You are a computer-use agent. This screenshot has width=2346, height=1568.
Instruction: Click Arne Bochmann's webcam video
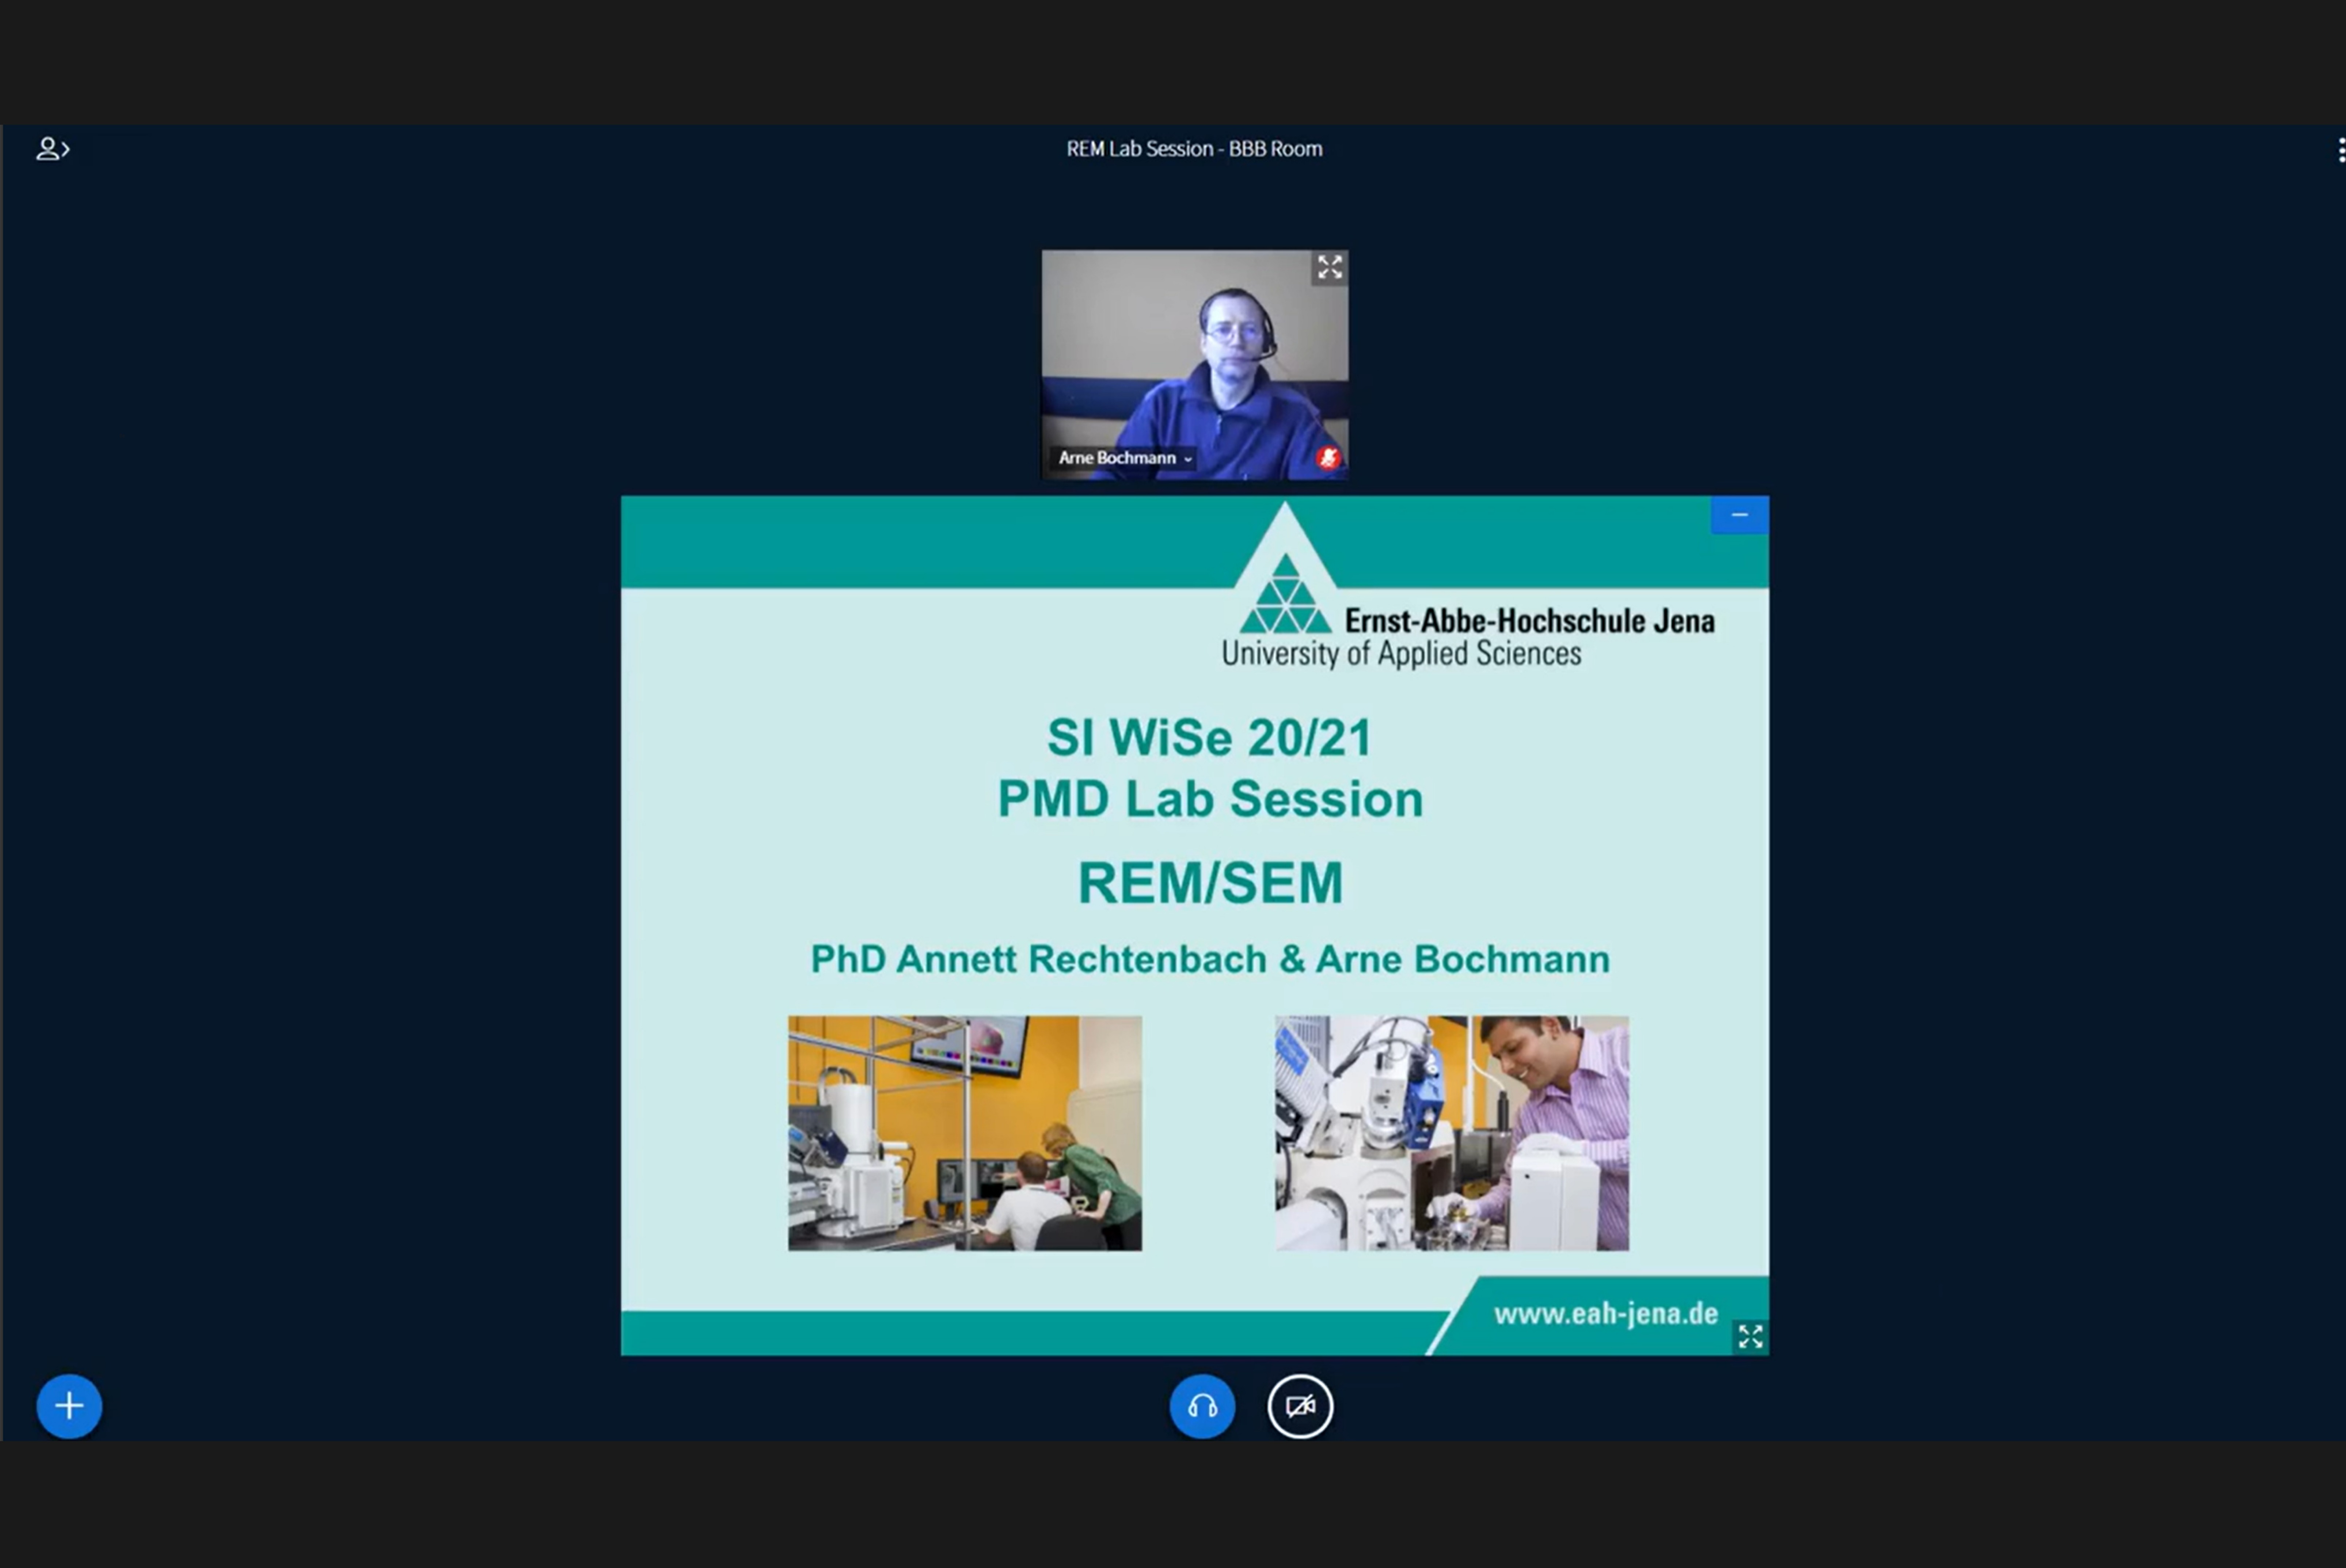1195,365
